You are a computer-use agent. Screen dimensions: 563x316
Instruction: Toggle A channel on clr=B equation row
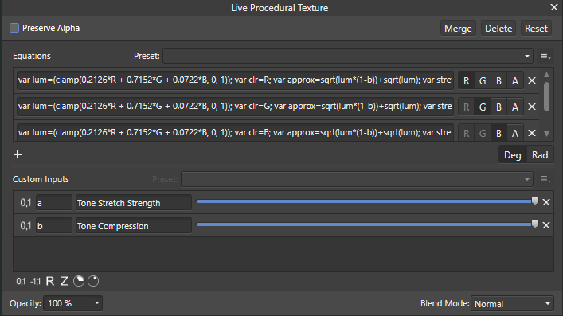coord(515,133)
